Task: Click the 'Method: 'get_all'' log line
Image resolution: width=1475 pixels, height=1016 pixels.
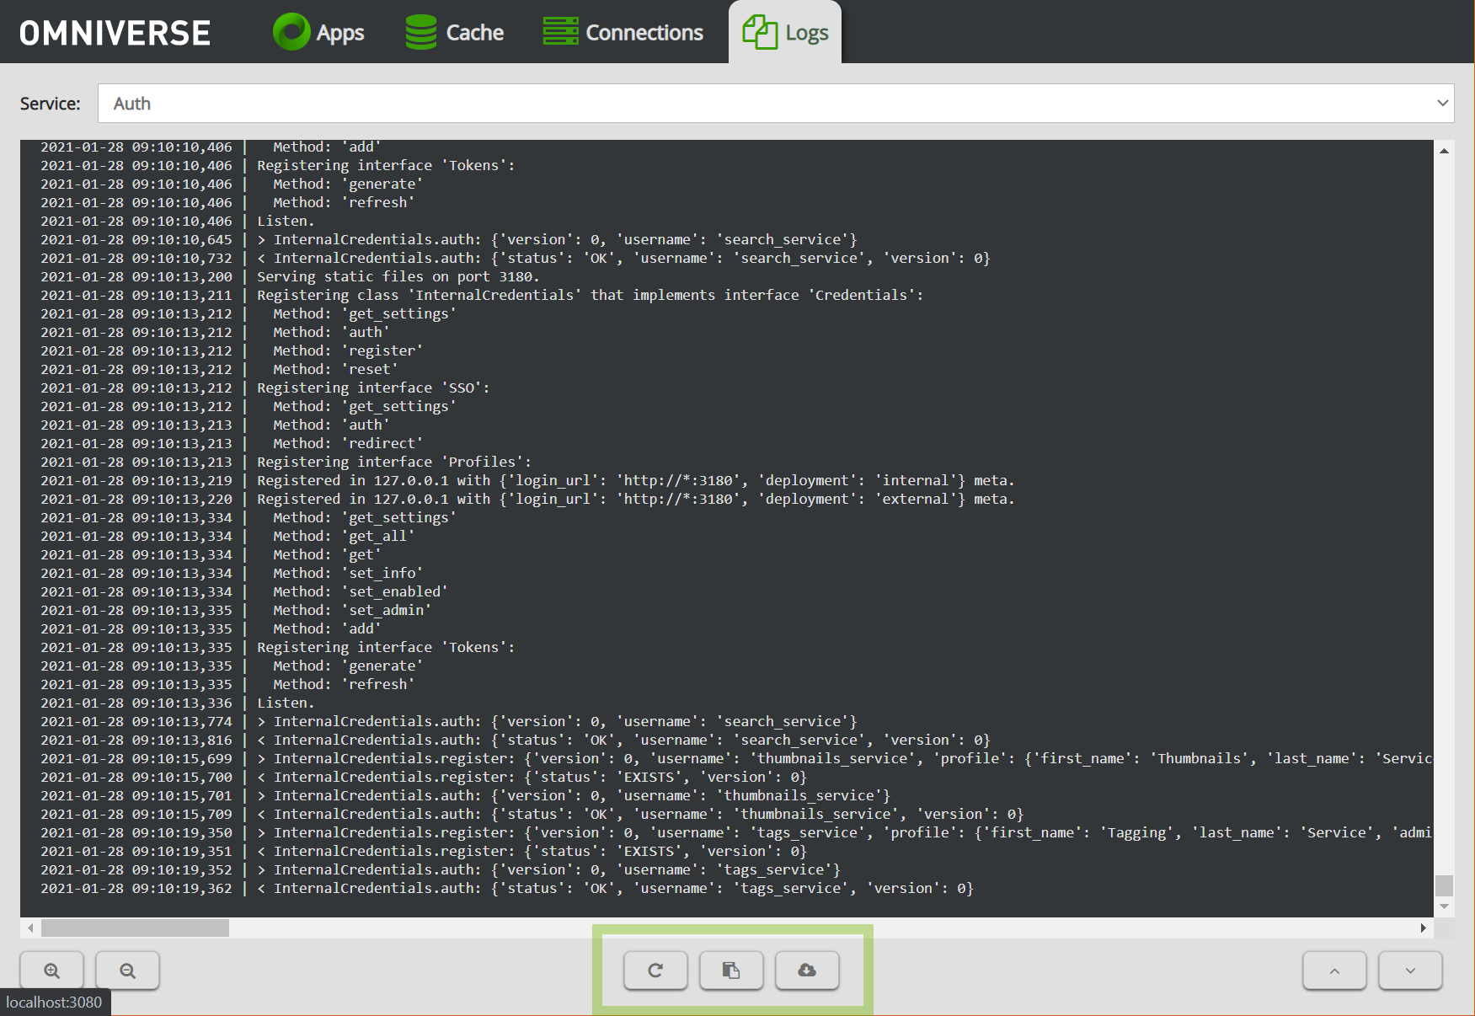Action: pyautogui.click(x=227, y=536)
